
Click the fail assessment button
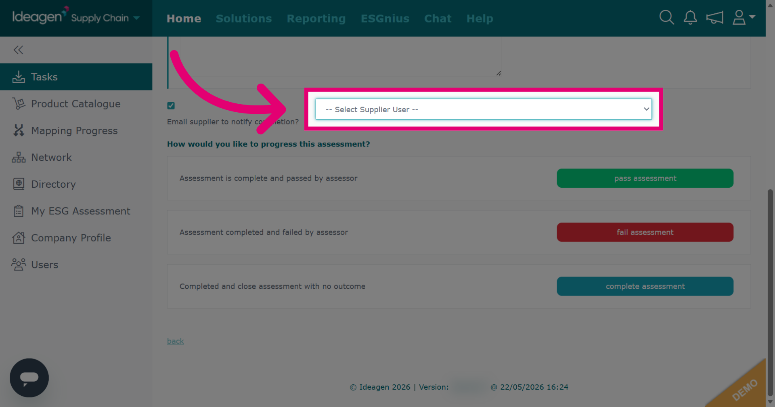tap(645, 232)
